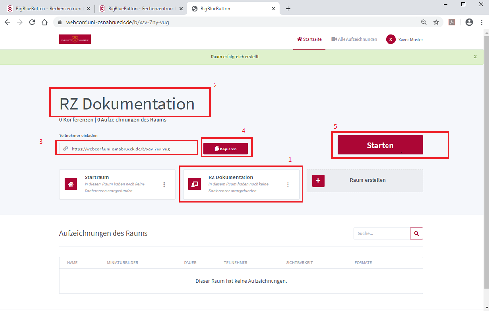Open the RZ Dokumentation room card
The width and height of the screenshot is (489, 311).
(x=241, y=184)
